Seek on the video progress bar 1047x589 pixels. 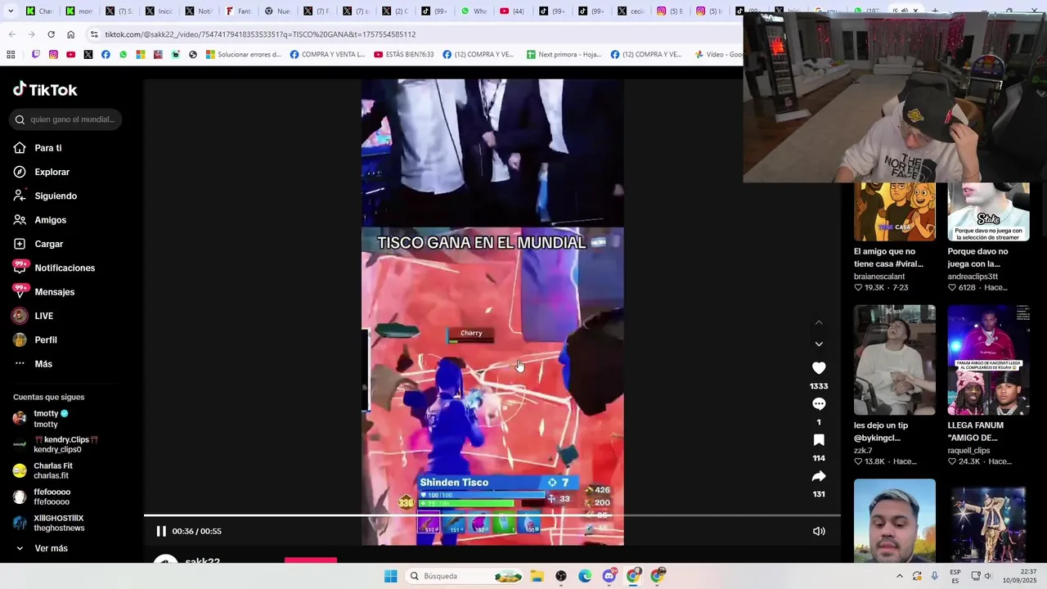click(492, 515)
